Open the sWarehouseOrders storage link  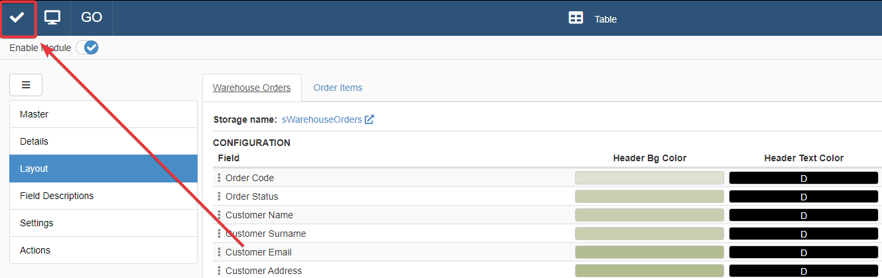coord(322,120)
